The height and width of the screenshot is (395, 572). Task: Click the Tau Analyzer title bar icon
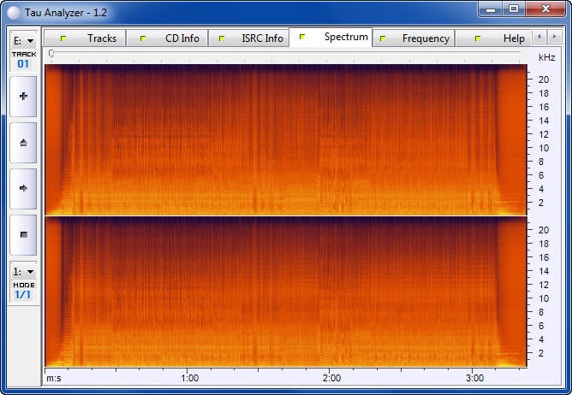pos(13,9)
